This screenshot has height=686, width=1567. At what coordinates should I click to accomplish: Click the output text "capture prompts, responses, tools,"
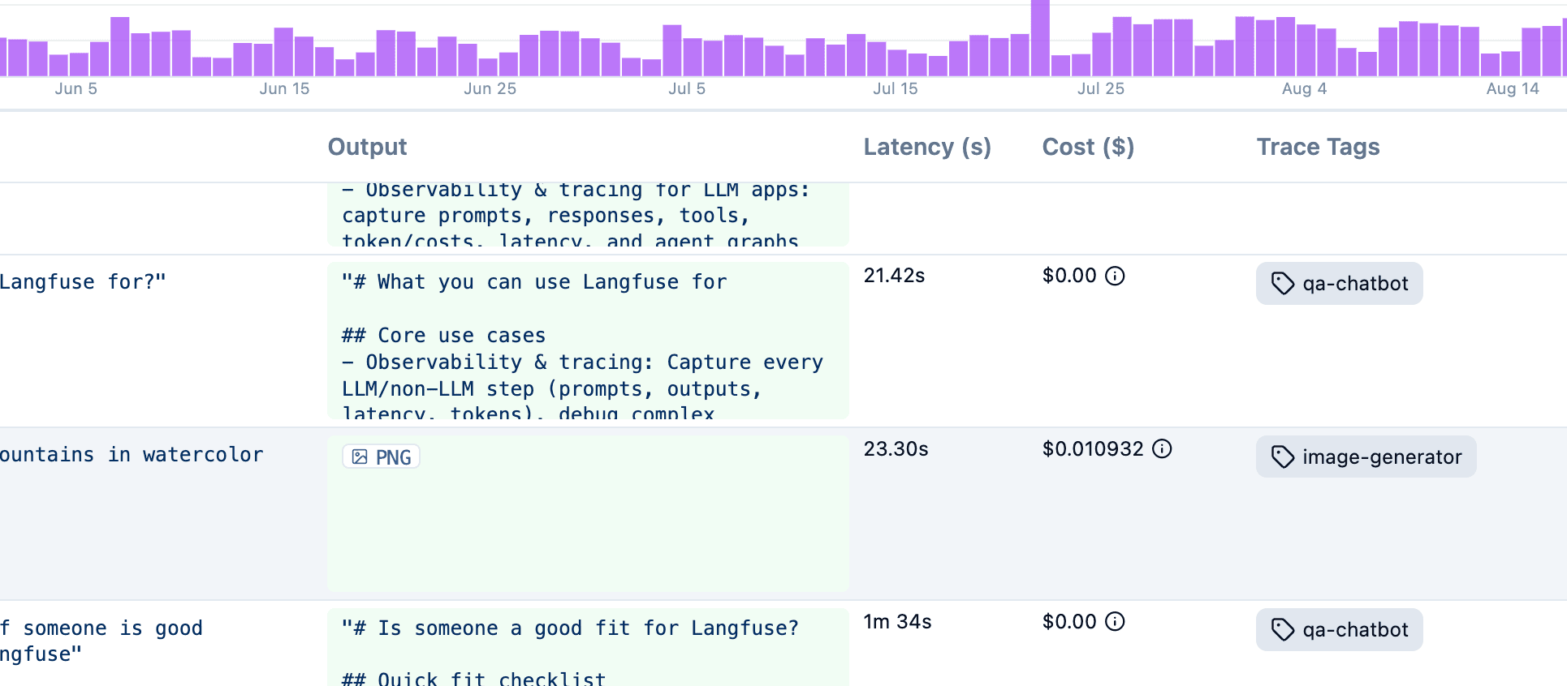(546, 215)
